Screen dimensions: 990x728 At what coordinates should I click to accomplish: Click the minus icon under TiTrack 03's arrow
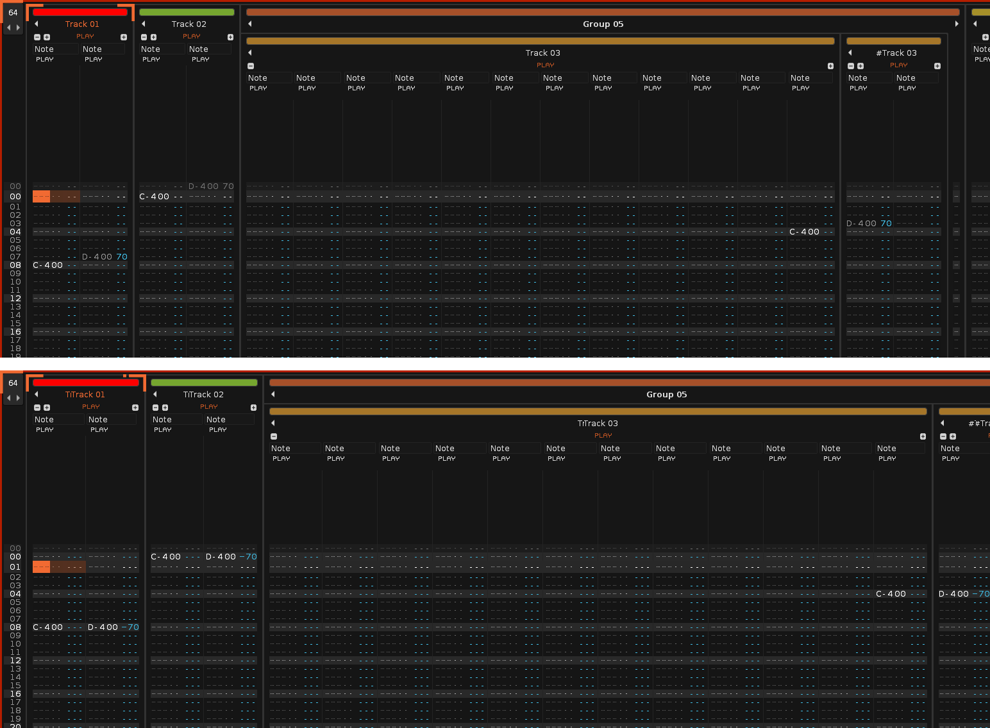pyautogui.click(x=274, y=436)
